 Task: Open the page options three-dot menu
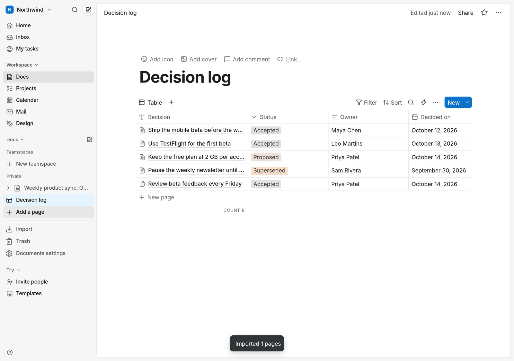coord(499,13)
